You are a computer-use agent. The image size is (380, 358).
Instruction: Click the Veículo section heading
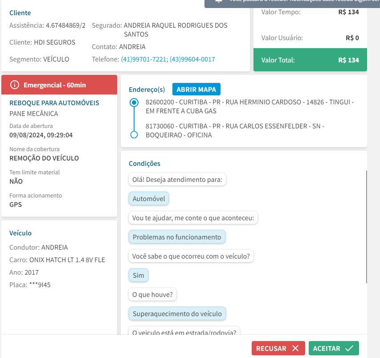(20, 233)
